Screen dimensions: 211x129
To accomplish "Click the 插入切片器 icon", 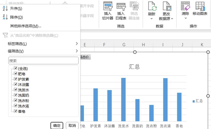I will pos(108,6).
